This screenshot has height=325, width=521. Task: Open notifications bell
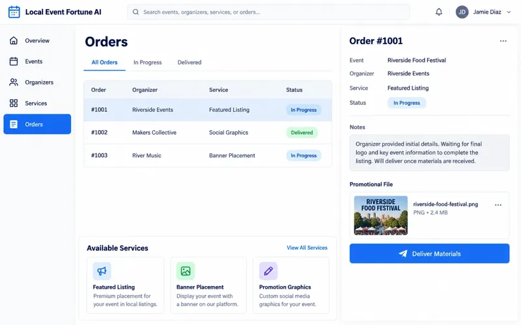[x=439, y=12]
